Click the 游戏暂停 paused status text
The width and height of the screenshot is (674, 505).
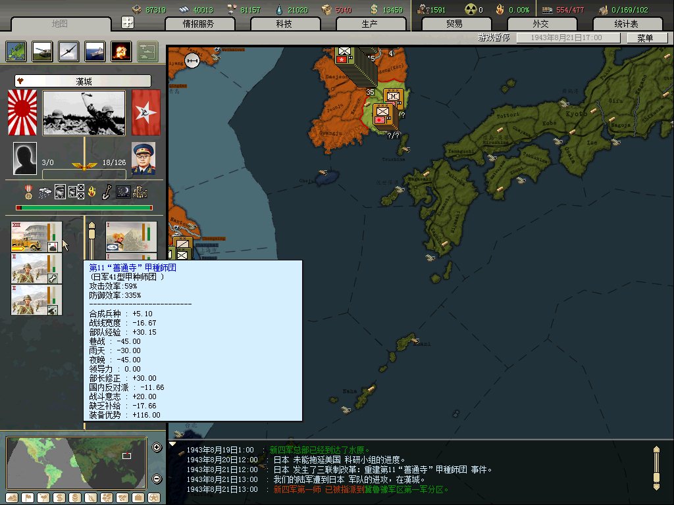494,37
